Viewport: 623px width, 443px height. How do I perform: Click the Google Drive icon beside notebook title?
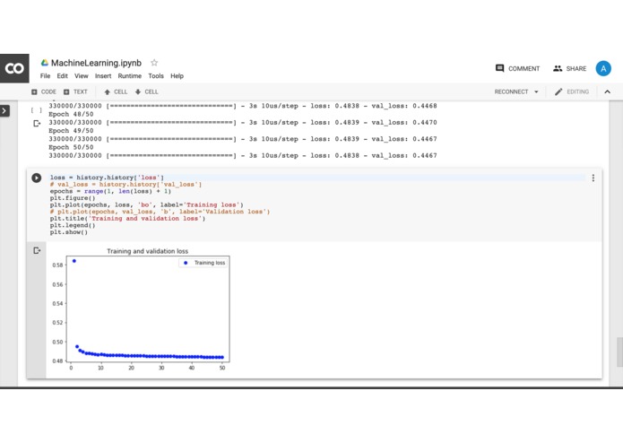(x=45, y=63)
